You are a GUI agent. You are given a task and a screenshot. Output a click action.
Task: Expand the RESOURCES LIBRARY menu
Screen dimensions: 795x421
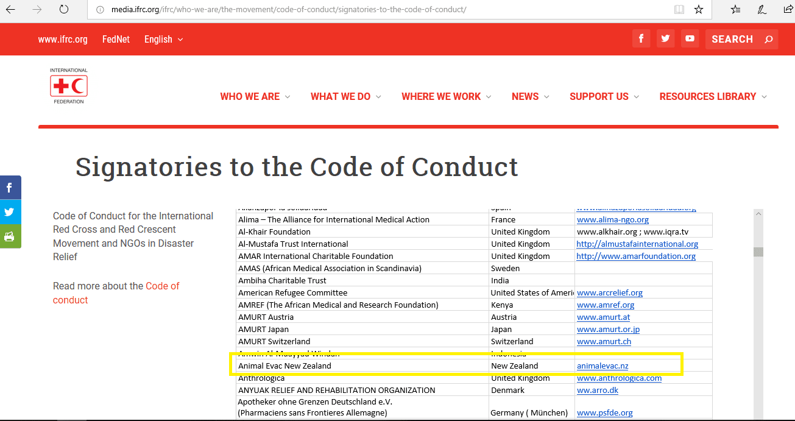(713, 96)
